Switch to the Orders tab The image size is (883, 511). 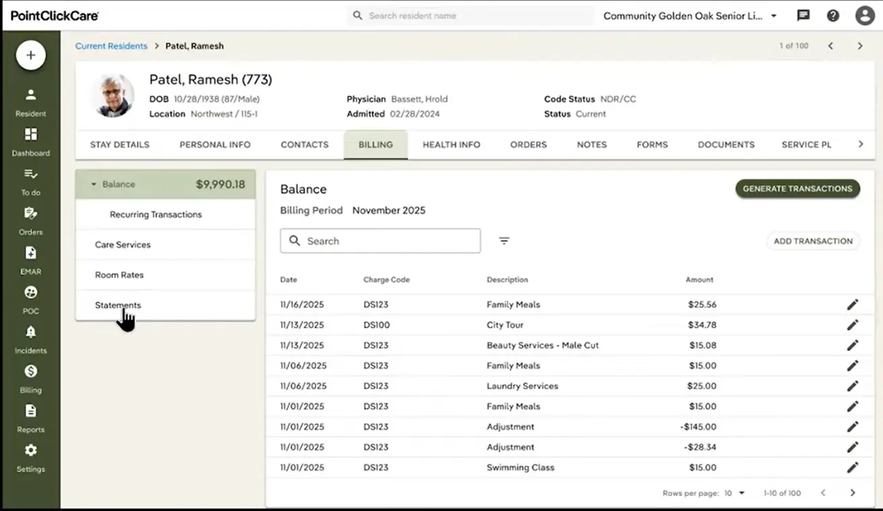tap(528, 144)
